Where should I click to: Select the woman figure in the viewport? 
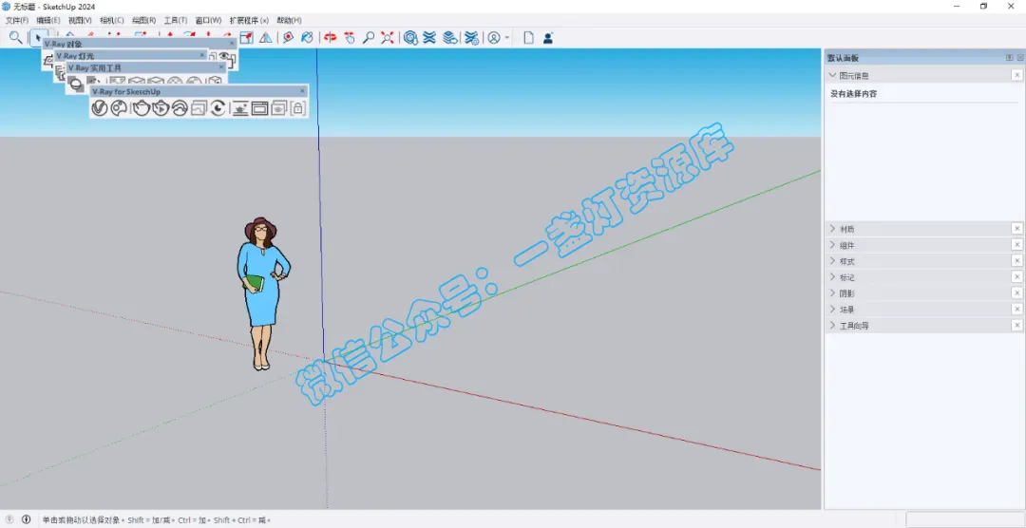pyautogui.click(x=262, y=293)
